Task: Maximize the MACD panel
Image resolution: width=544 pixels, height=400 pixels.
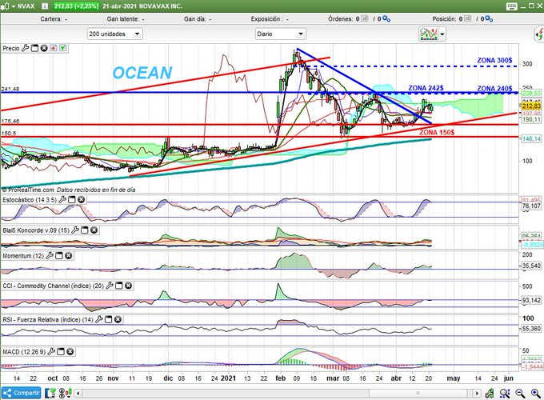Action: click(61, 352)
